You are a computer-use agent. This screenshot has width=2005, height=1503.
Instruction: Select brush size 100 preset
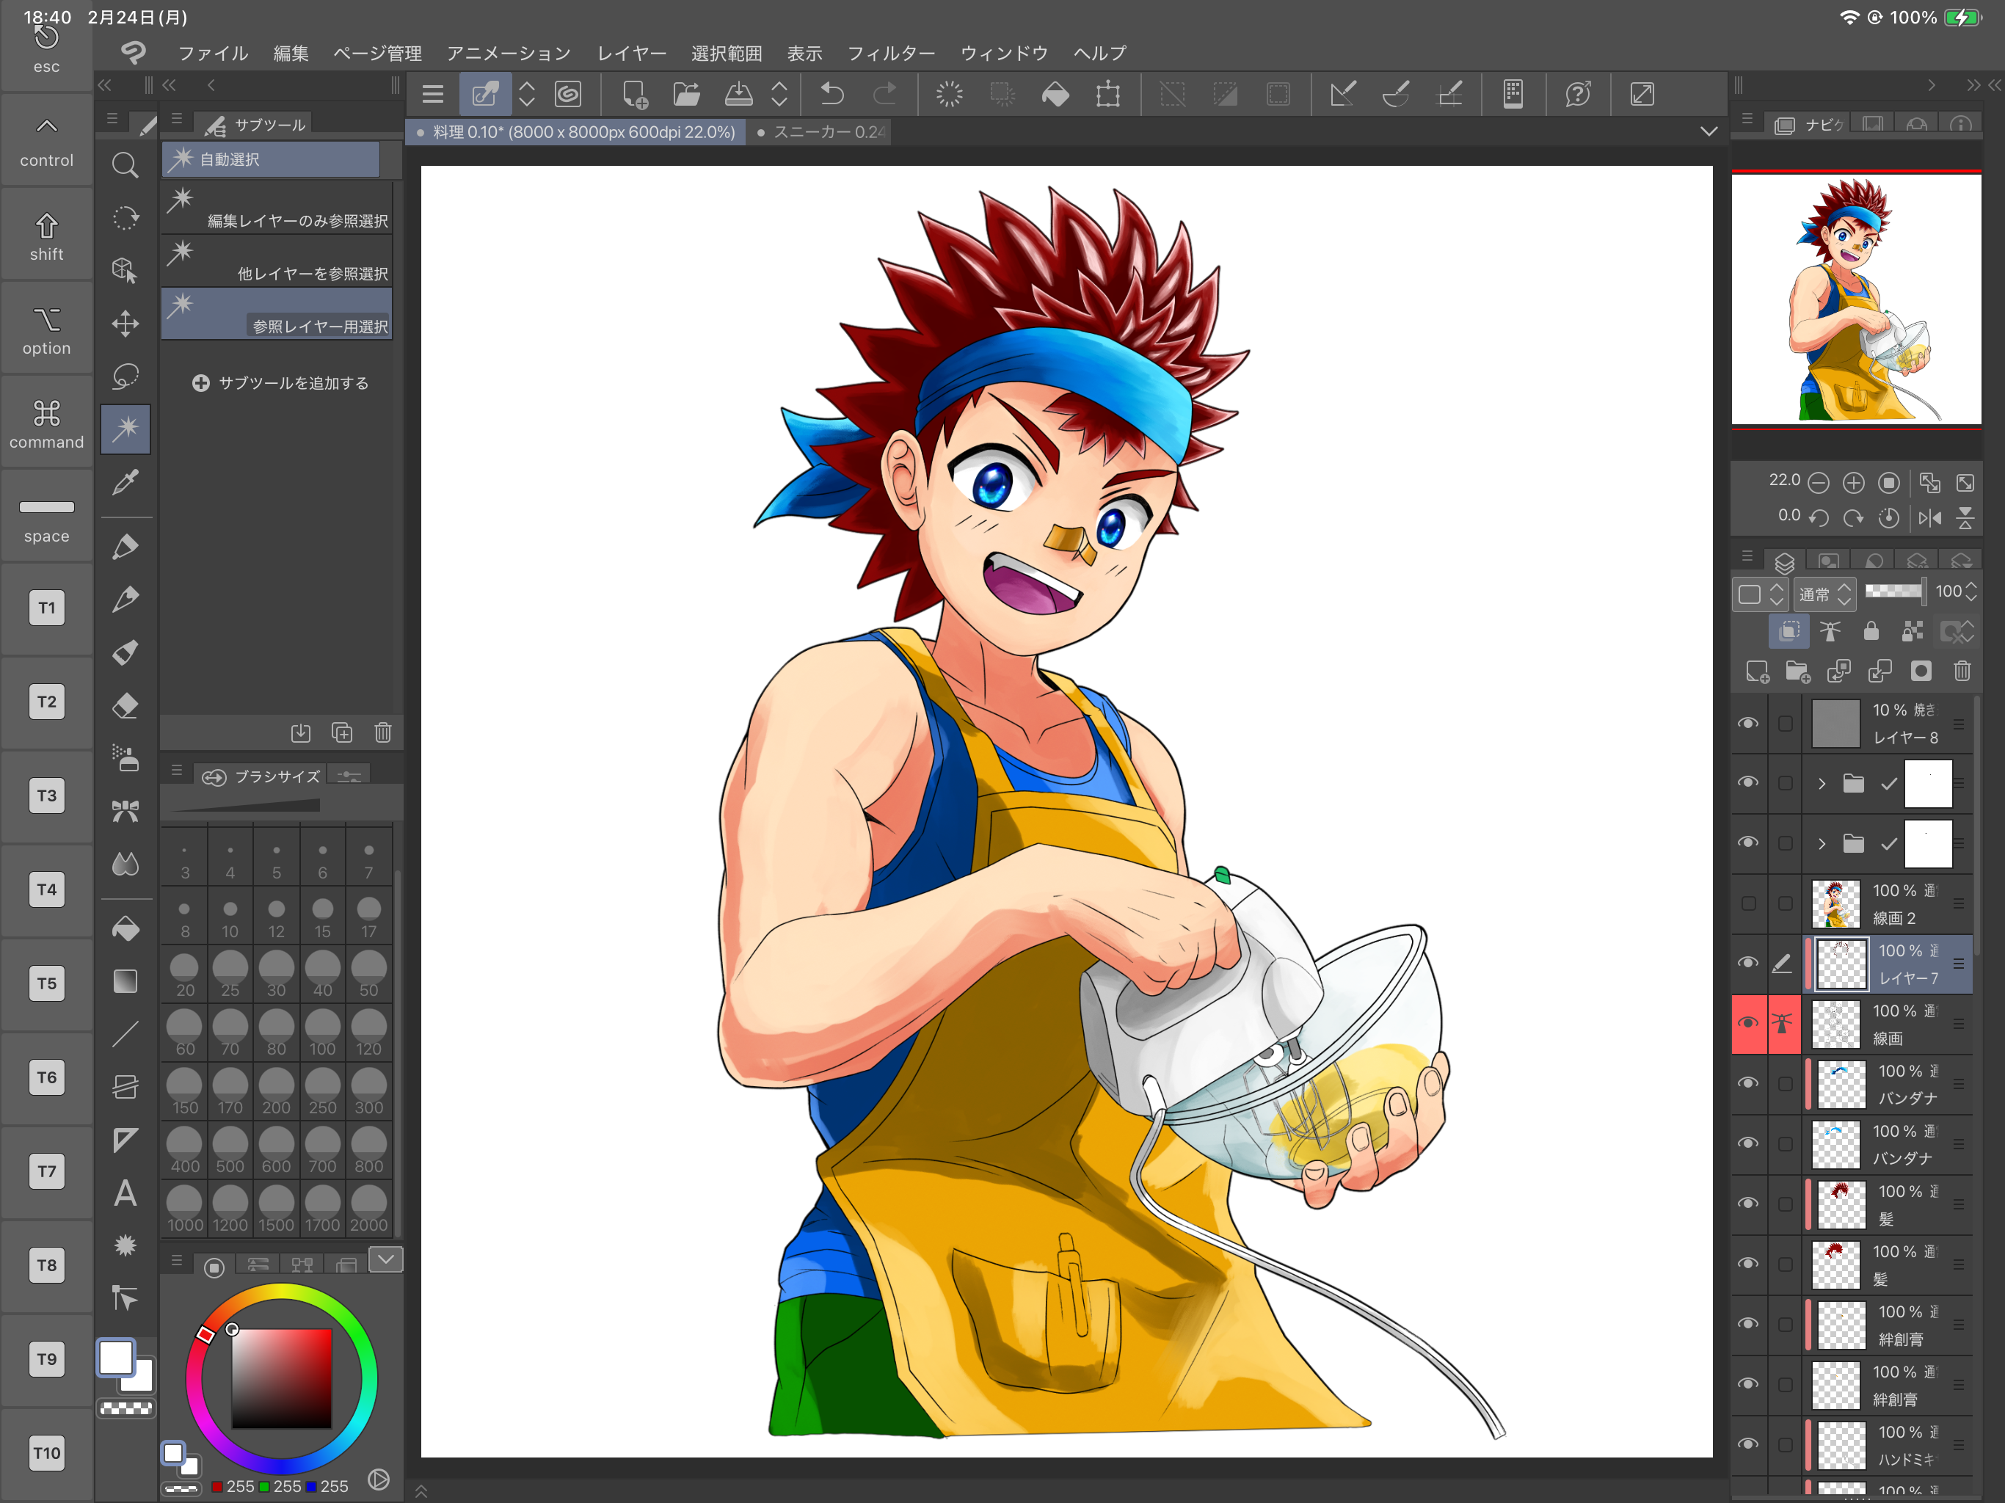click(x=323, y=1033)
